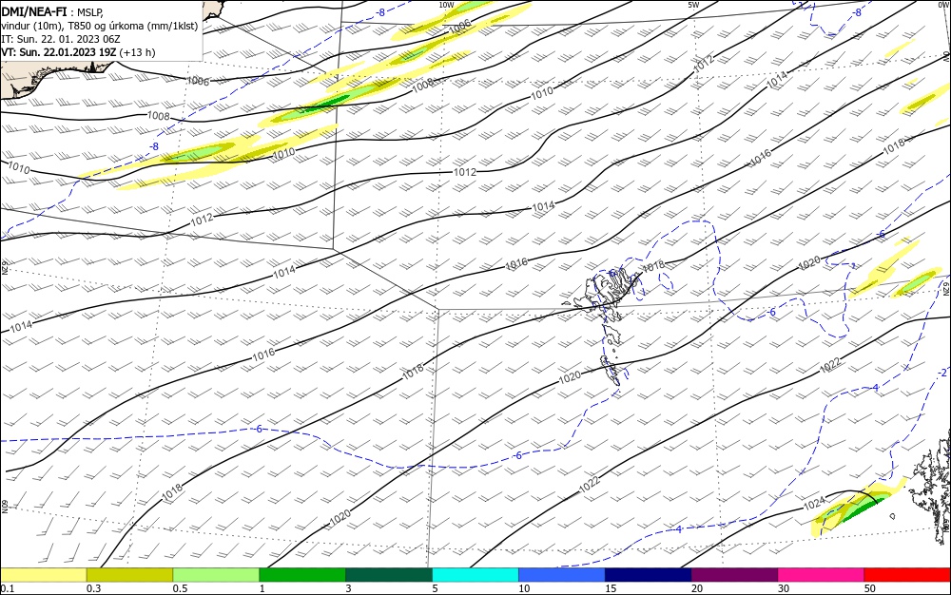Click the yellow 0.1 legend color swatch

43,575
